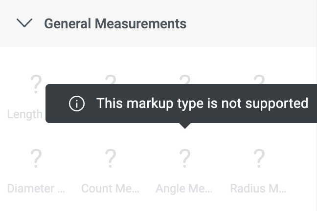Click the truncated Radius M... label
The width and height of the screenshot is (317, 211).
coord(259,189)
